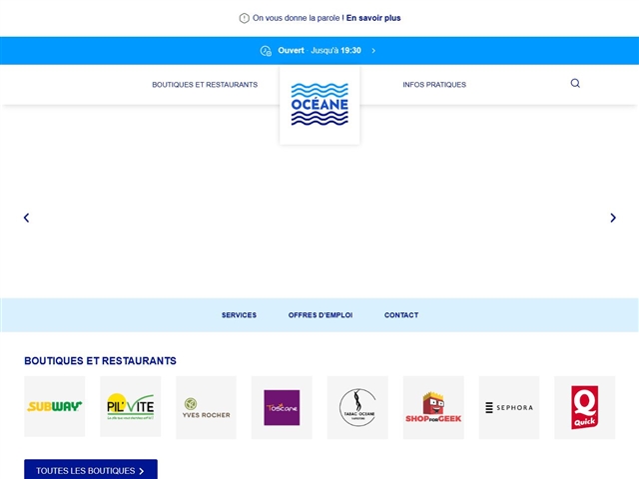Click the opening hours clock icon
639x479 pixels.
pos(266,51)
